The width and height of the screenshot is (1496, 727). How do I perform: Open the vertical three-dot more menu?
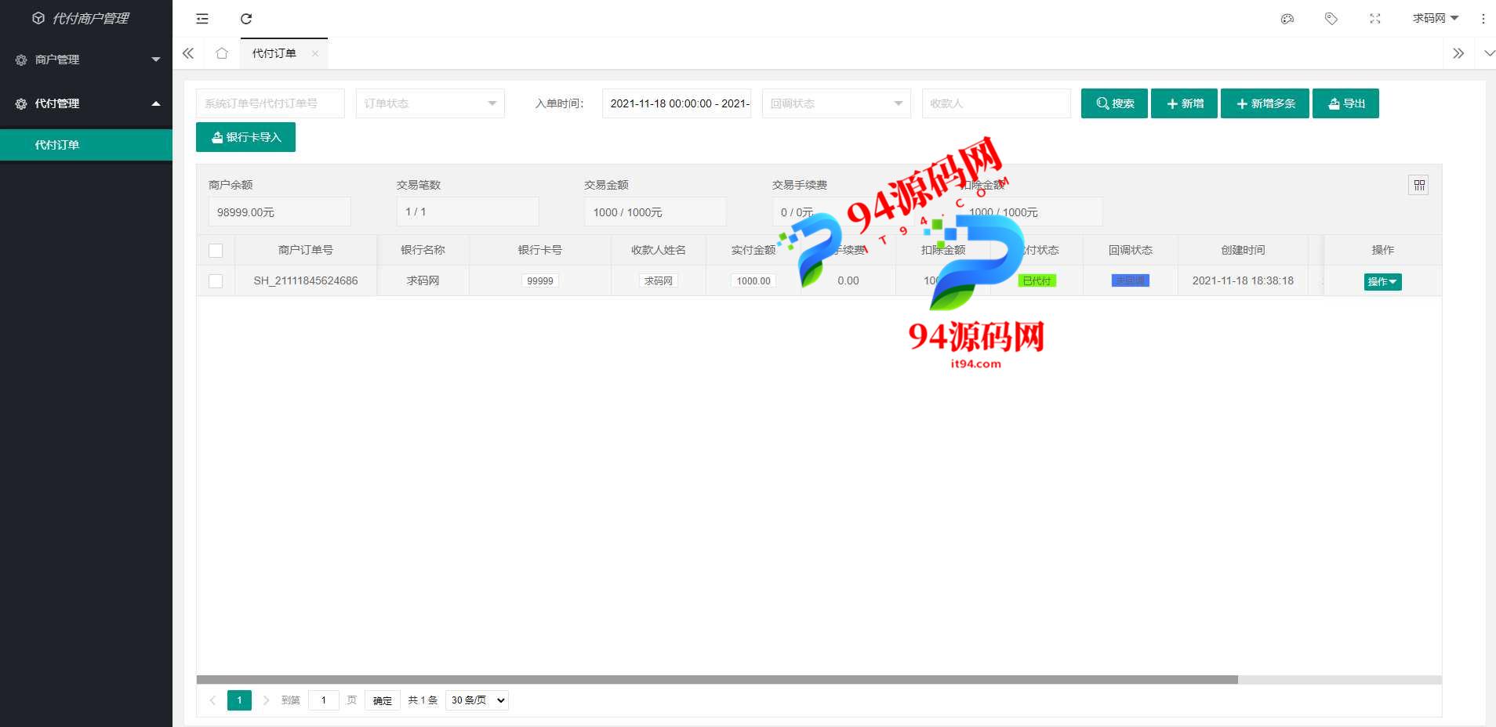pos(1483,19)
